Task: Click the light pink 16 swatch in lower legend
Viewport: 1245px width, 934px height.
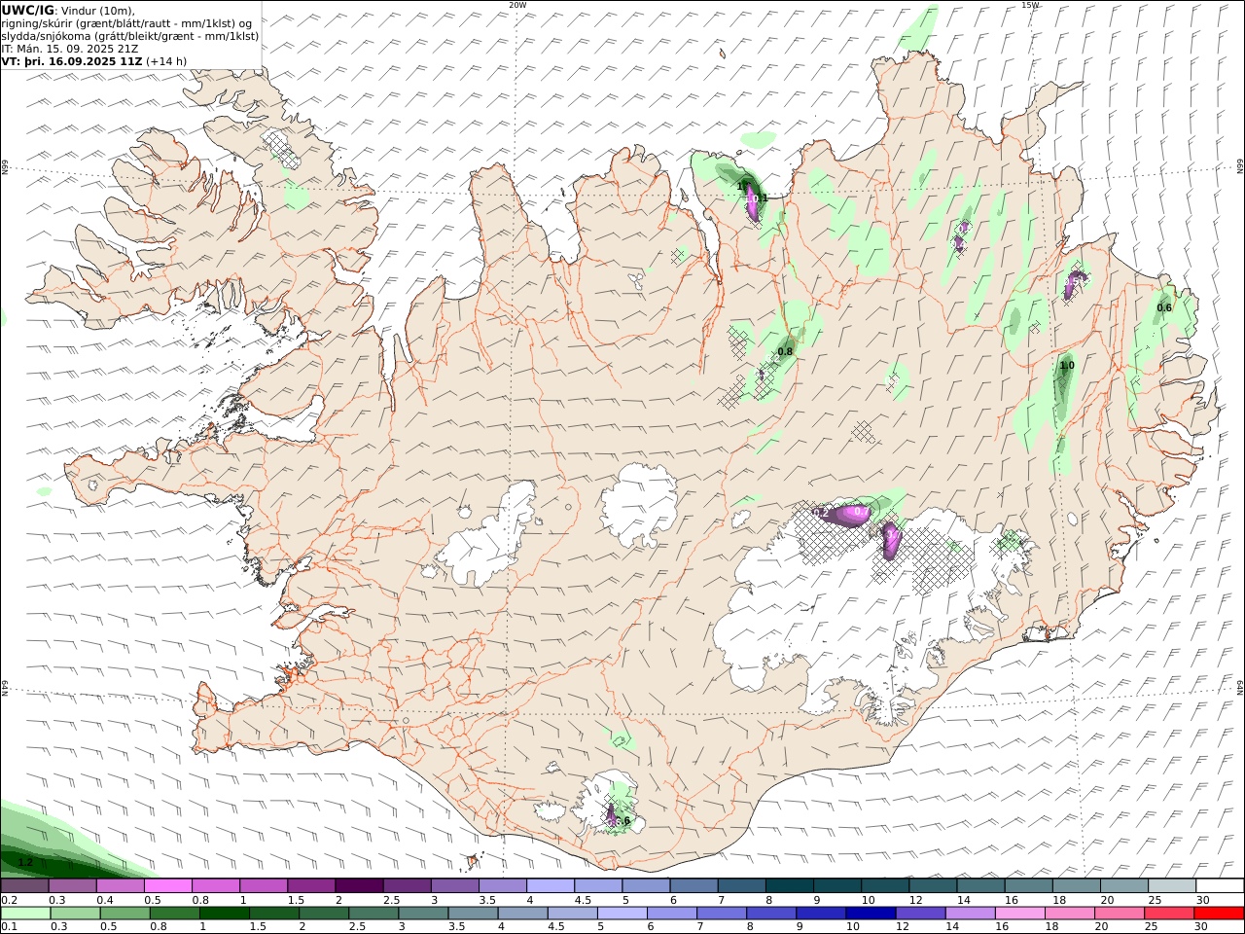Action: 1019,913
